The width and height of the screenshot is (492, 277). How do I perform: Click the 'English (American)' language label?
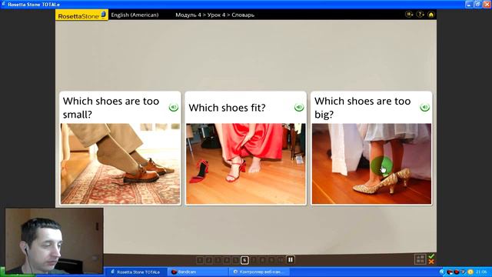tap(135, 15)
